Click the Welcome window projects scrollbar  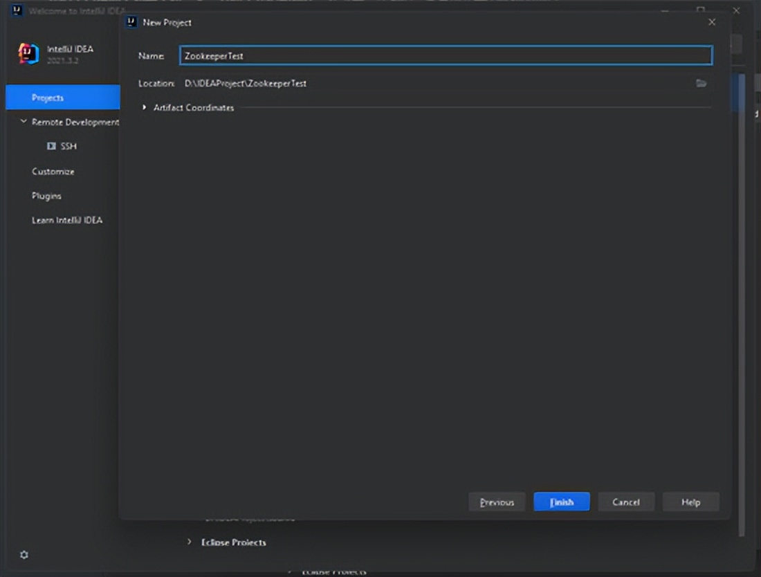(741, 304)
